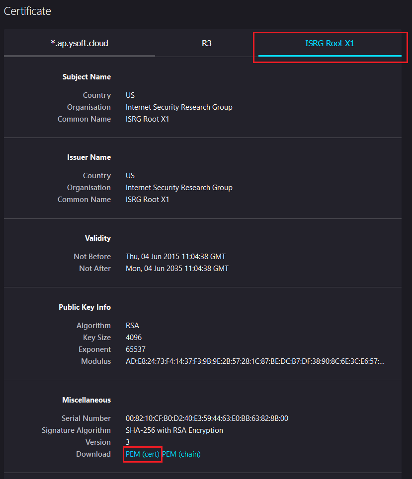The width and height of the screenshot is (412, 479).
Task: Select the ISRG Root X1 tab
Action: (x=330, y=43)
